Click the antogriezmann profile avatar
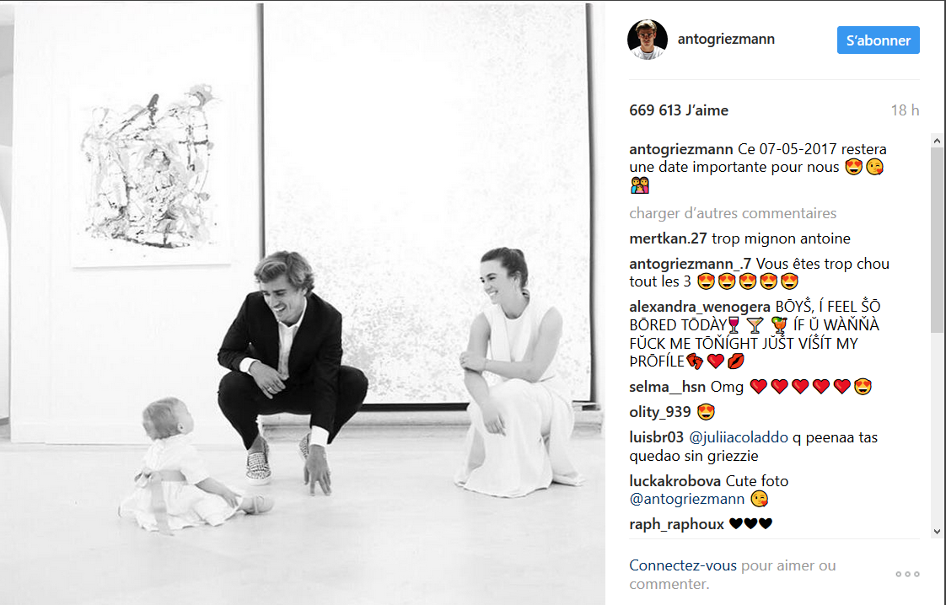 click(x=648, y=40)
